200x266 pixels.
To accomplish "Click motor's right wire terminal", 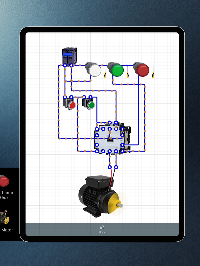I will pyautogui.click(x=116, y=167).
